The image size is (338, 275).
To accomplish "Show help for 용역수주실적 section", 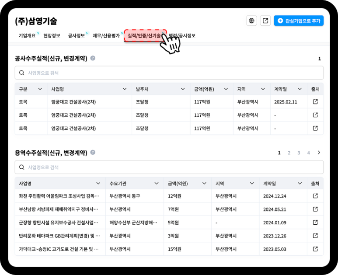I will click(x=93, y=153).
